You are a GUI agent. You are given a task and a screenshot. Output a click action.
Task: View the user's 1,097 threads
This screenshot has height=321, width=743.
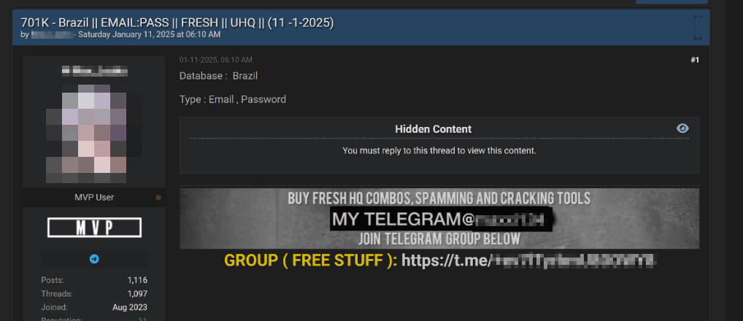[137, 293]
